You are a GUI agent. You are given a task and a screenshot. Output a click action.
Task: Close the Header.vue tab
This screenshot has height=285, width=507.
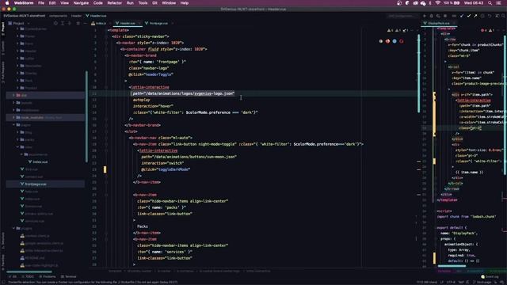coord(139,23)
